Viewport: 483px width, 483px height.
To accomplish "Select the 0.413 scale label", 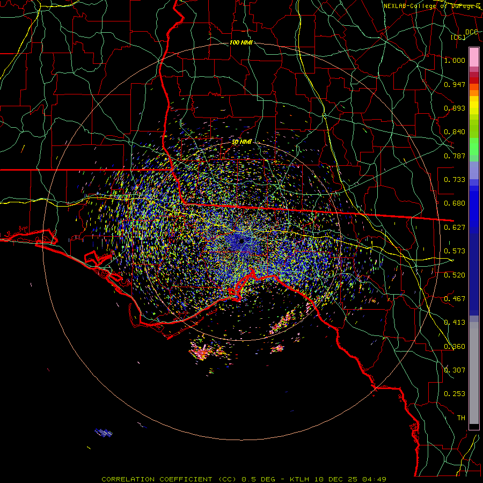I will point(455,323).
